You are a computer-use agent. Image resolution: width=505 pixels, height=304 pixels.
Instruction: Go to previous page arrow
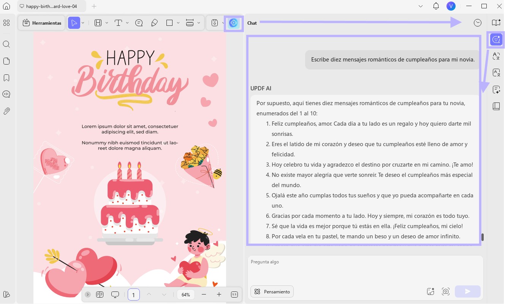coord(149,295)
